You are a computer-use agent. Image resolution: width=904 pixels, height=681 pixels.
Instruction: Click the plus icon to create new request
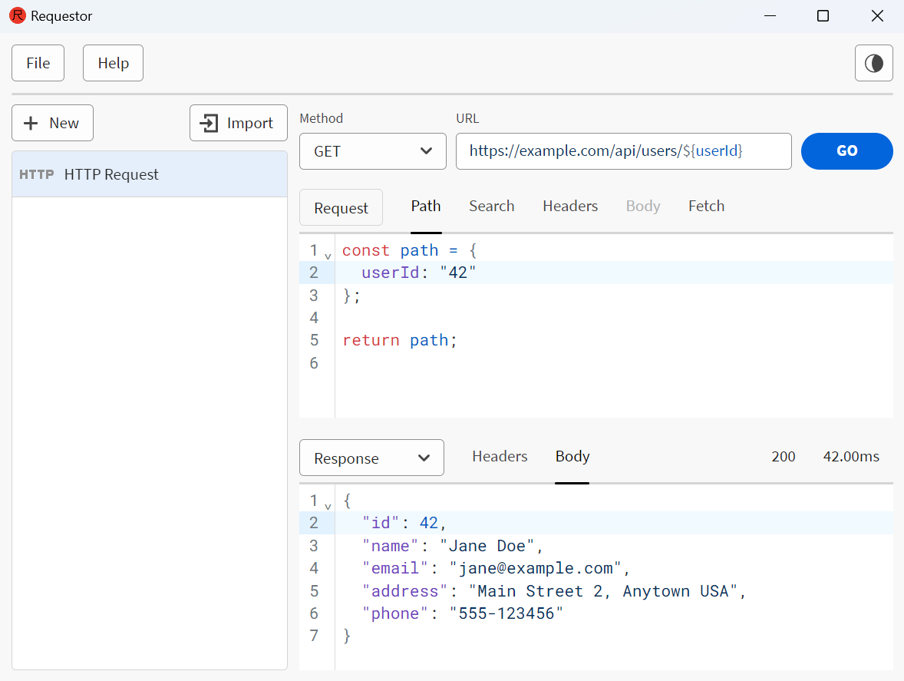click(x=31, y=123)
